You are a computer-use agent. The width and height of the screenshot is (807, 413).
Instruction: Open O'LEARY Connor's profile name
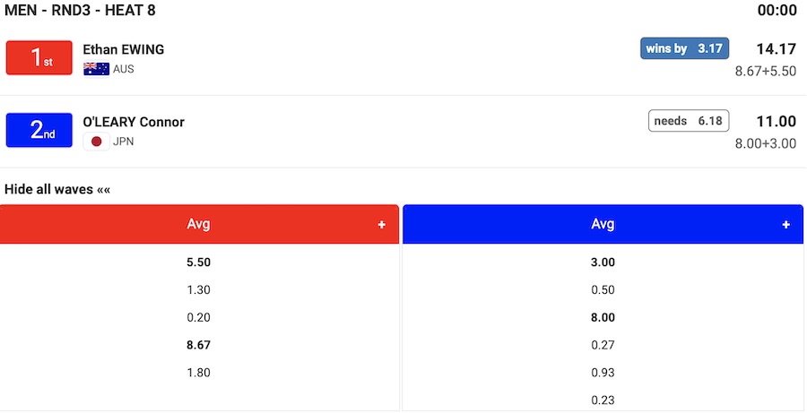click(134, 122)
